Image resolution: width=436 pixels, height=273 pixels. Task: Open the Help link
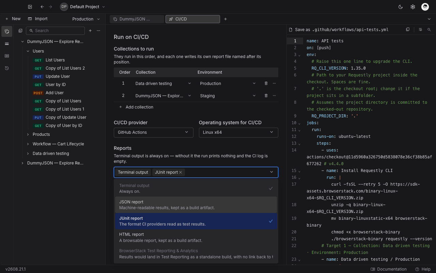pyautogui.click(x=423, y=269)
